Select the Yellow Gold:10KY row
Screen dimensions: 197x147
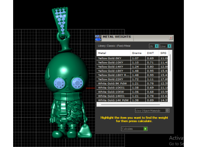pyautogui.click(x=132, y=62)
